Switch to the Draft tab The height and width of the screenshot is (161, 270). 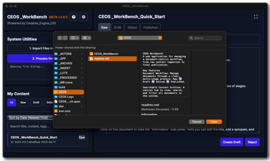click(x=117, y=27)
